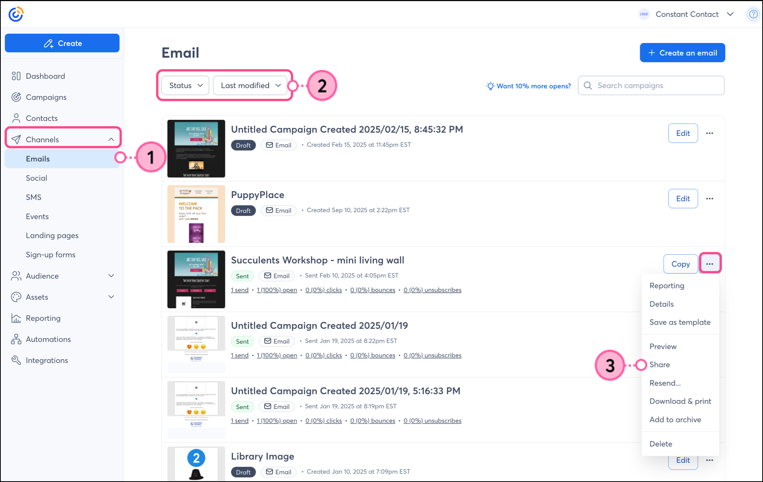Open Dashboard from the sidebar
Image resolution: width=763 pixels, height=482 pixels.
tap(45, 76)
